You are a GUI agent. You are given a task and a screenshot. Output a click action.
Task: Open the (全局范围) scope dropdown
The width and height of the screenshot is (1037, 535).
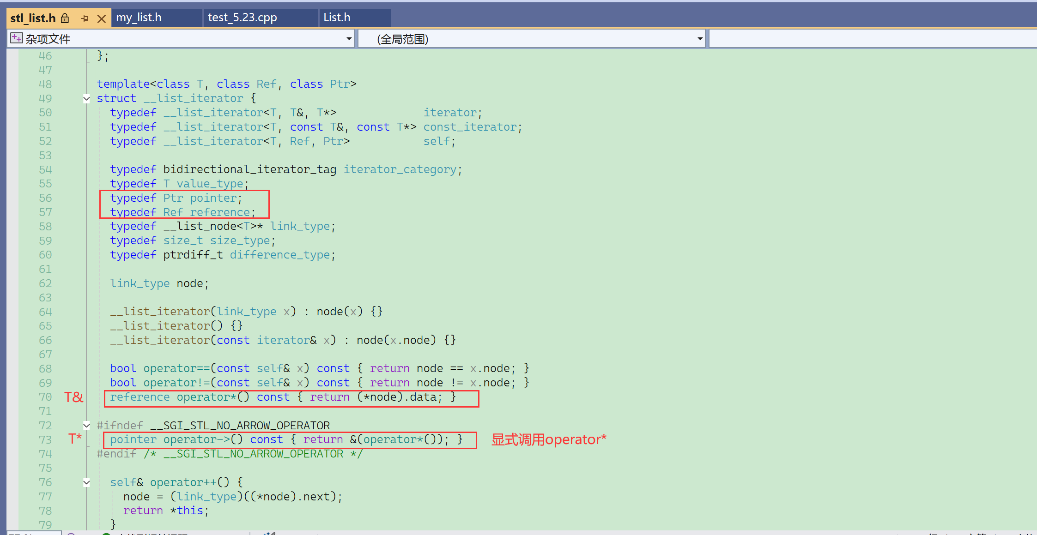coord(700,39)
